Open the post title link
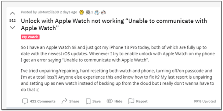Image resolution: width=223 pixels, height=111 pixels. pos(114,24)
